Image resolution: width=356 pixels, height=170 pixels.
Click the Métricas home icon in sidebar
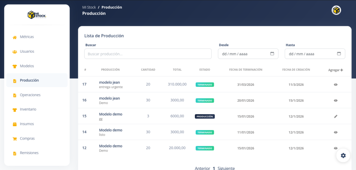pos(15,37)
